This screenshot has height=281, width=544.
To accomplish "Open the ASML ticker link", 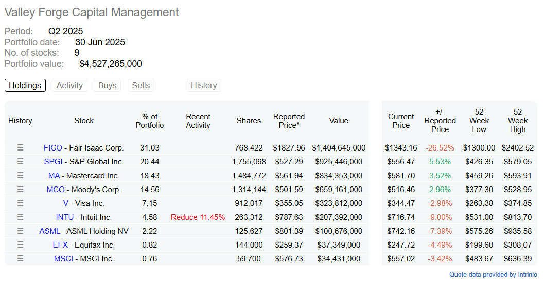I will (x=49, y=231).
